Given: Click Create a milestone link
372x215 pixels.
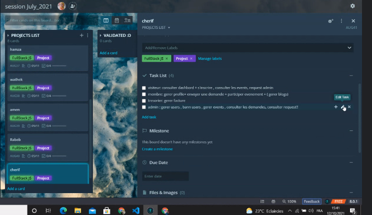Looking at the screenshot, I should click(157, 149).
